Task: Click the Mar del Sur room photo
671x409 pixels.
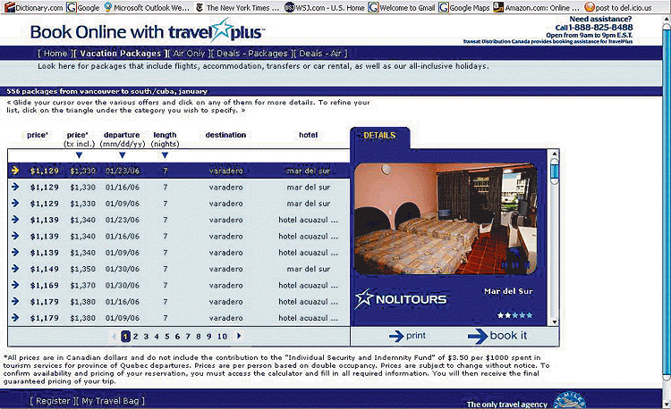Action: coord(446,219)
